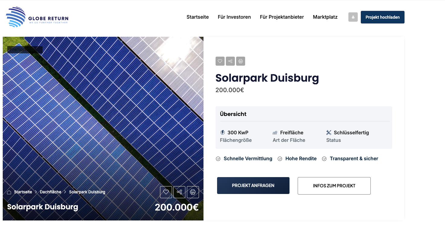Add to favorites via image heart icon
The height and width of the screenshot is (228, 445).
pos(166,192)
